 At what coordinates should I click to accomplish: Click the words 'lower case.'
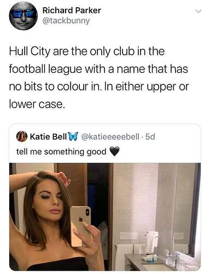(x=37, y=105)
